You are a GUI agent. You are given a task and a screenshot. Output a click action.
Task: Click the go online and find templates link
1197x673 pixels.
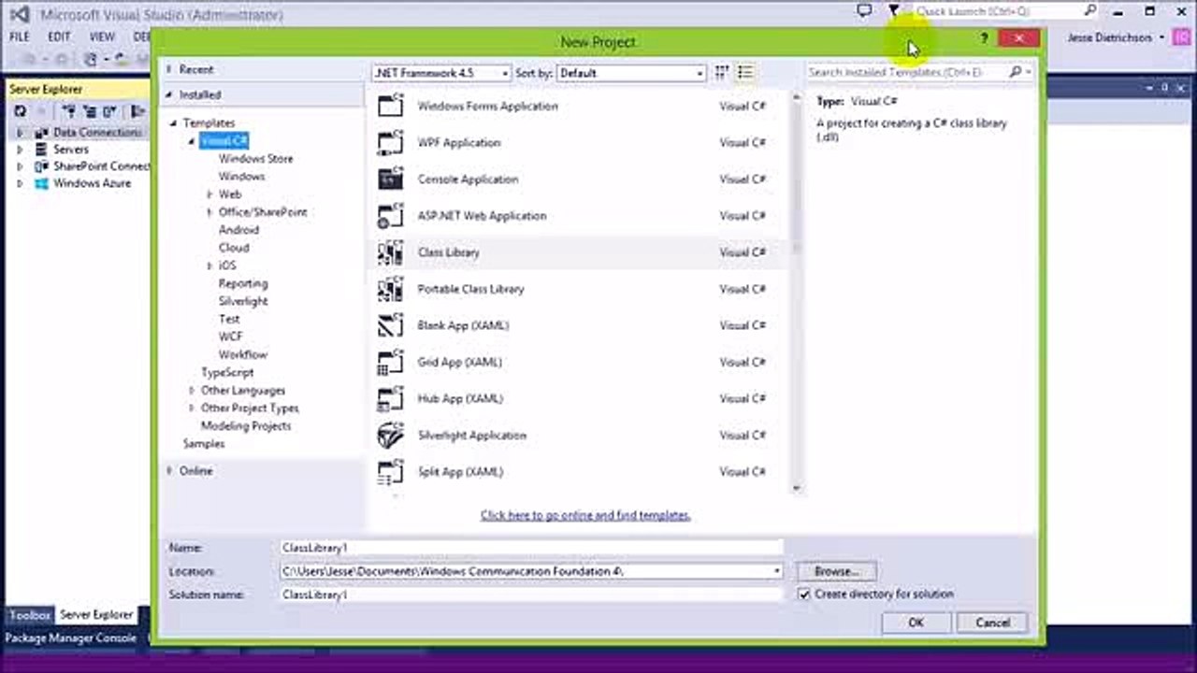[585, 515]
